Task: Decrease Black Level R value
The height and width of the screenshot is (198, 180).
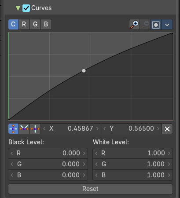Action: tap(12, 153)
